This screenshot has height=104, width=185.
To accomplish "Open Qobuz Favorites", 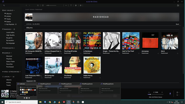I will 9,64.
